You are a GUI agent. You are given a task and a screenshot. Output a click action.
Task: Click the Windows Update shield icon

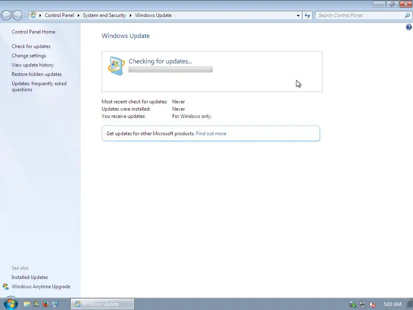[x=116, y=66]
